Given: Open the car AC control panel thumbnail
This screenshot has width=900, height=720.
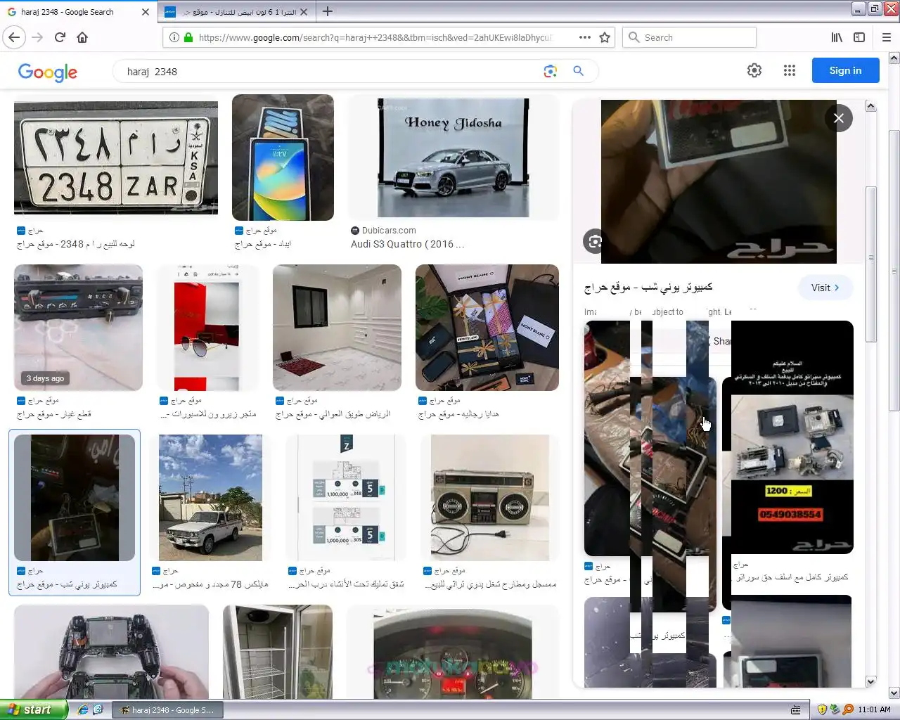Looking at the screenshot, I should pyautogui.click(x=78, y=328).
